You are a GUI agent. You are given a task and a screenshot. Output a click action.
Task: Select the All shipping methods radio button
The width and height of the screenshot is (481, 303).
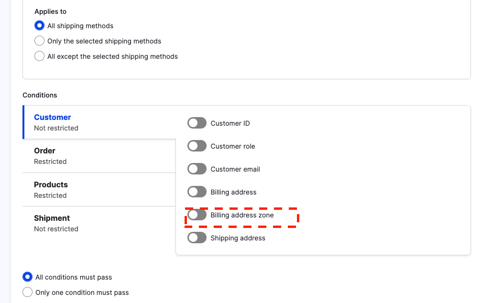(x=39, y=25)
